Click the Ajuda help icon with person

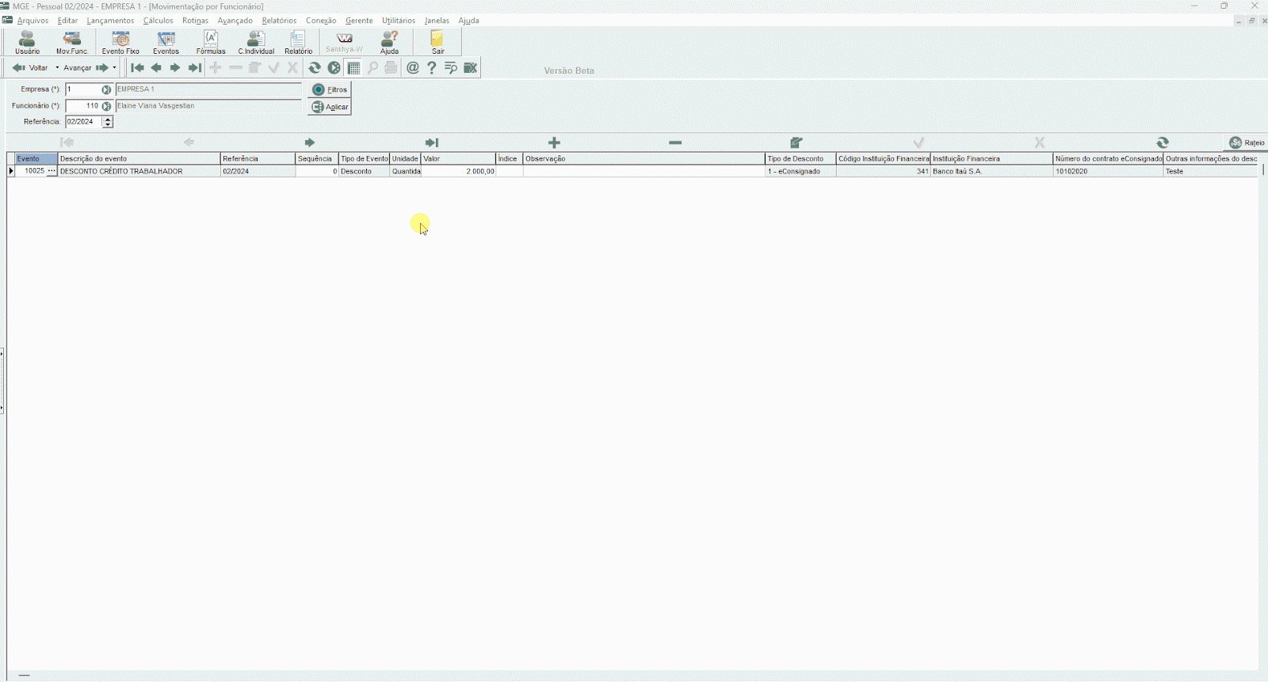pyautogui.click(x=389, y=42)
